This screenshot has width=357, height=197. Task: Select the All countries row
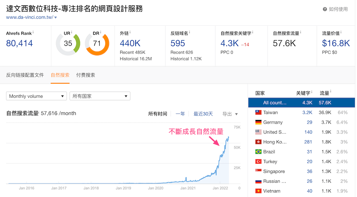point(301,103)
